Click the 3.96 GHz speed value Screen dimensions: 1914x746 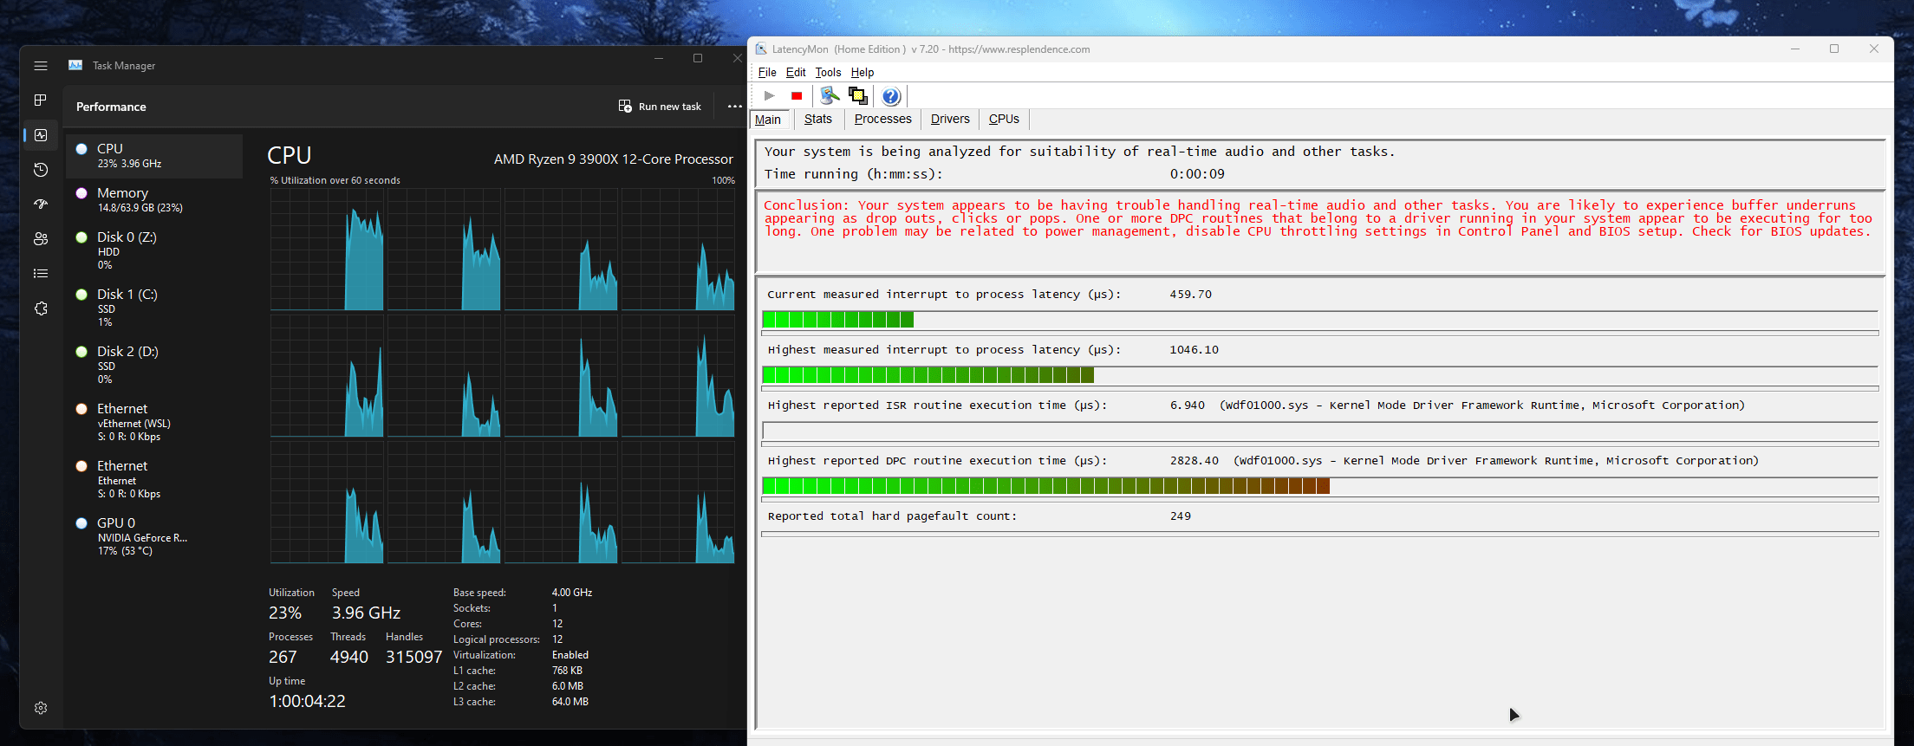click(x=366, y=613)
